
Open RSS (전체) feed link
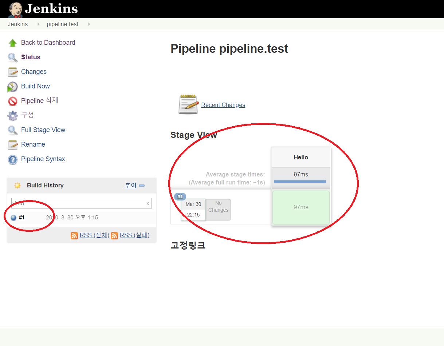click(94, 235)
